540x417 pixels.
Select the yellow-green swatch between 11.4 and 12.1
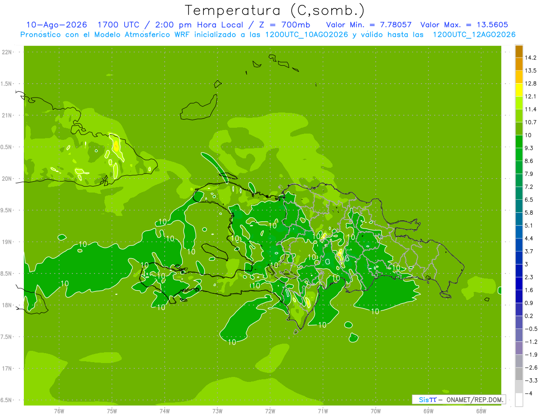(x=519, y=103)
